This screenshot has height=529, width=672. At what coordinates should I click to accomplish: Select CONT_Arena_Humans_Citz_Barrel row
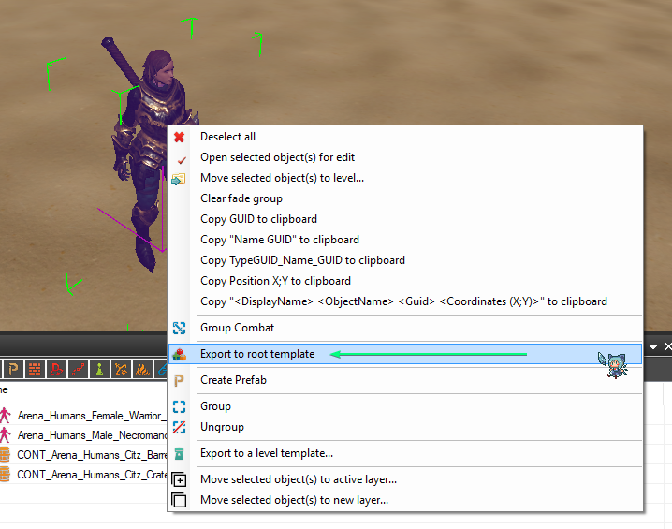[83, 455]
